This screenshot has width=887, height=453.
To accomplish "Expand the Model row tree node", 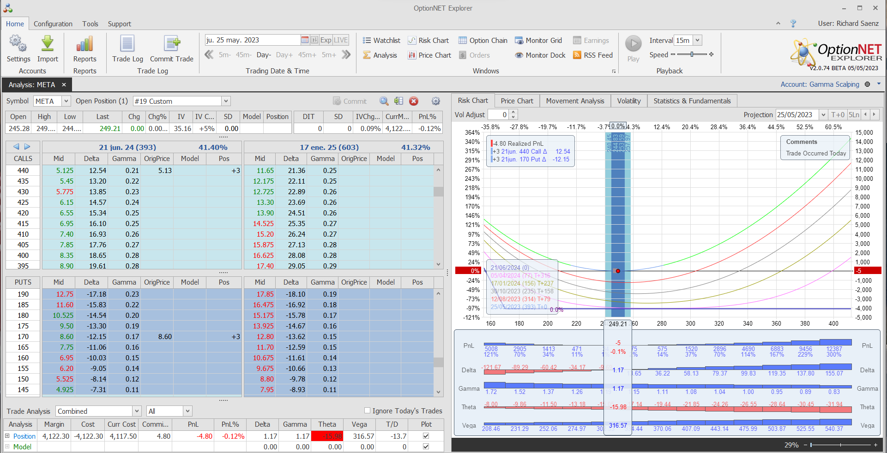I will (x=7, y=447).
